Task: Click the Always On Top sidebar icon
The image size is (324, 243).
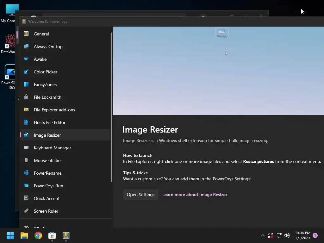Action: 26,47
